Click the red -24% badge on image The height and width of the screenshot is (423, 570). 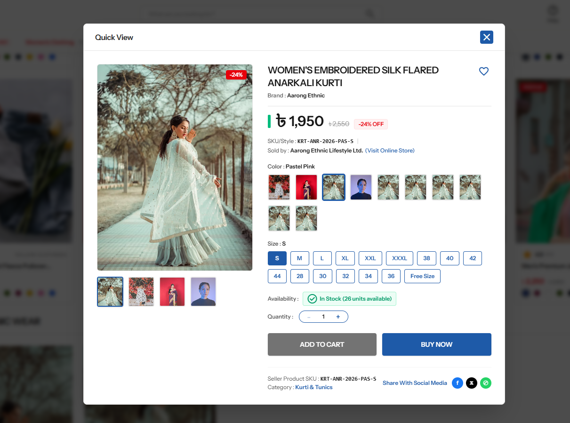click(x=236, y=75)
